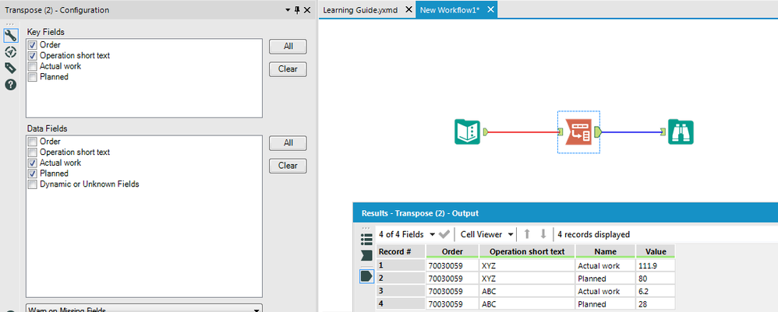778x312 pixels.
Task: Switch to New Workflow1* tab
Action: click(450, 10)
